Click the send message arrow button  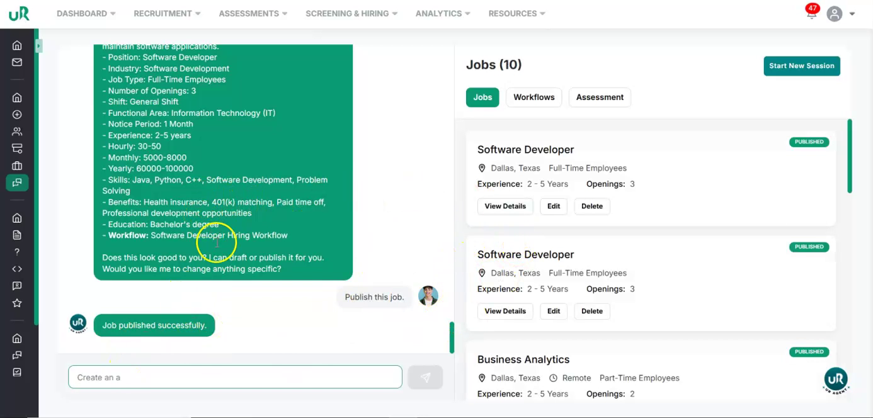tap(425, 377)
